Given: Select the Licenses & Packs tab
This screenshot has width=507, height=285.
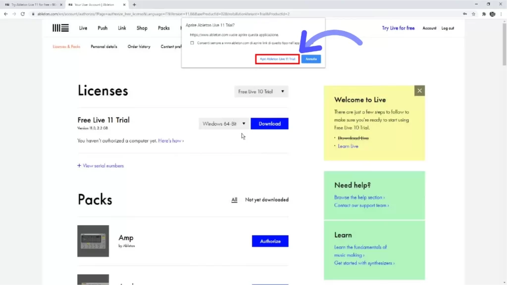Looking at the screenshot, I should click(x=66, y=47).
